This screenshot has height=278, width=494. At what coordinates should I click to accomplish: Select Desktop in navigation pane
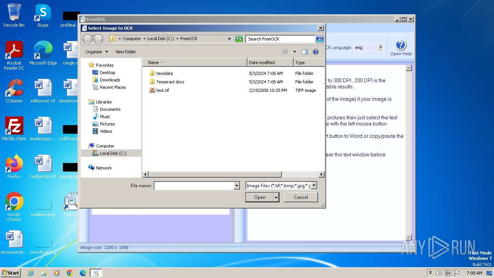(x=107, y=73)
